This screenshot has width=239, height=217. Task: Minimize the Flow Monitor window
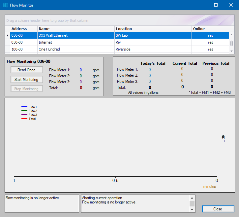pyautogui.click(x=201, y=5)
